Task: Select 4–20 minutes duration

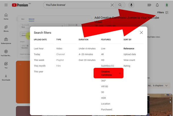Action: tap(86, 54)
